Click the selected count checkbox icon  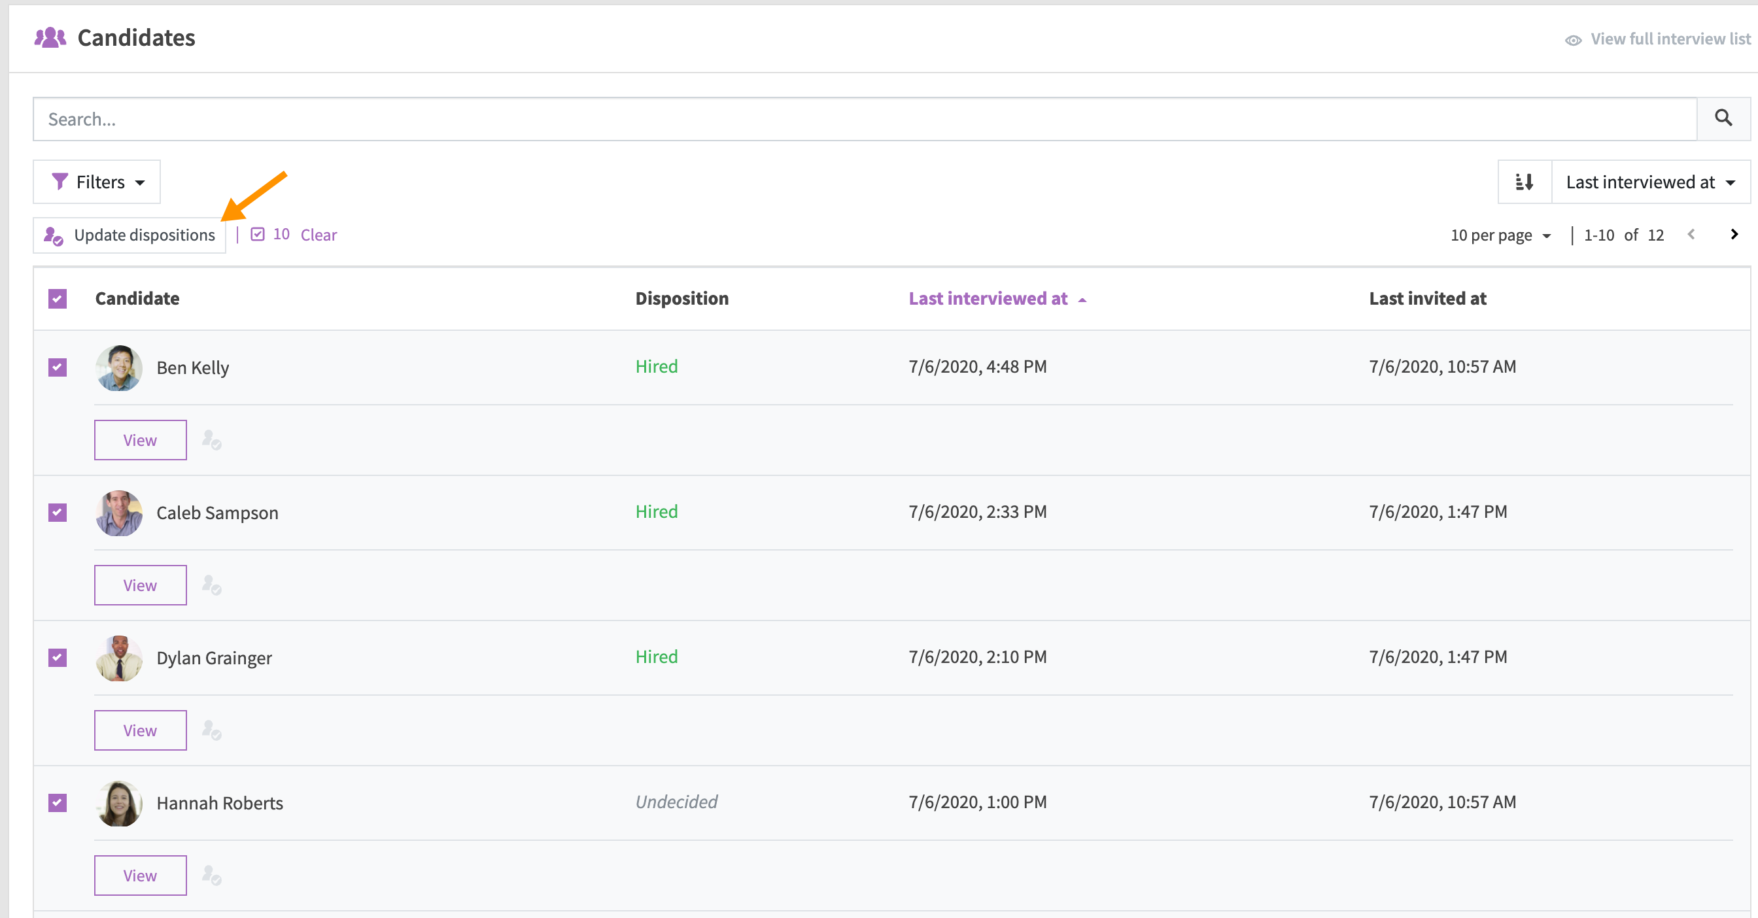click(257, 235)
